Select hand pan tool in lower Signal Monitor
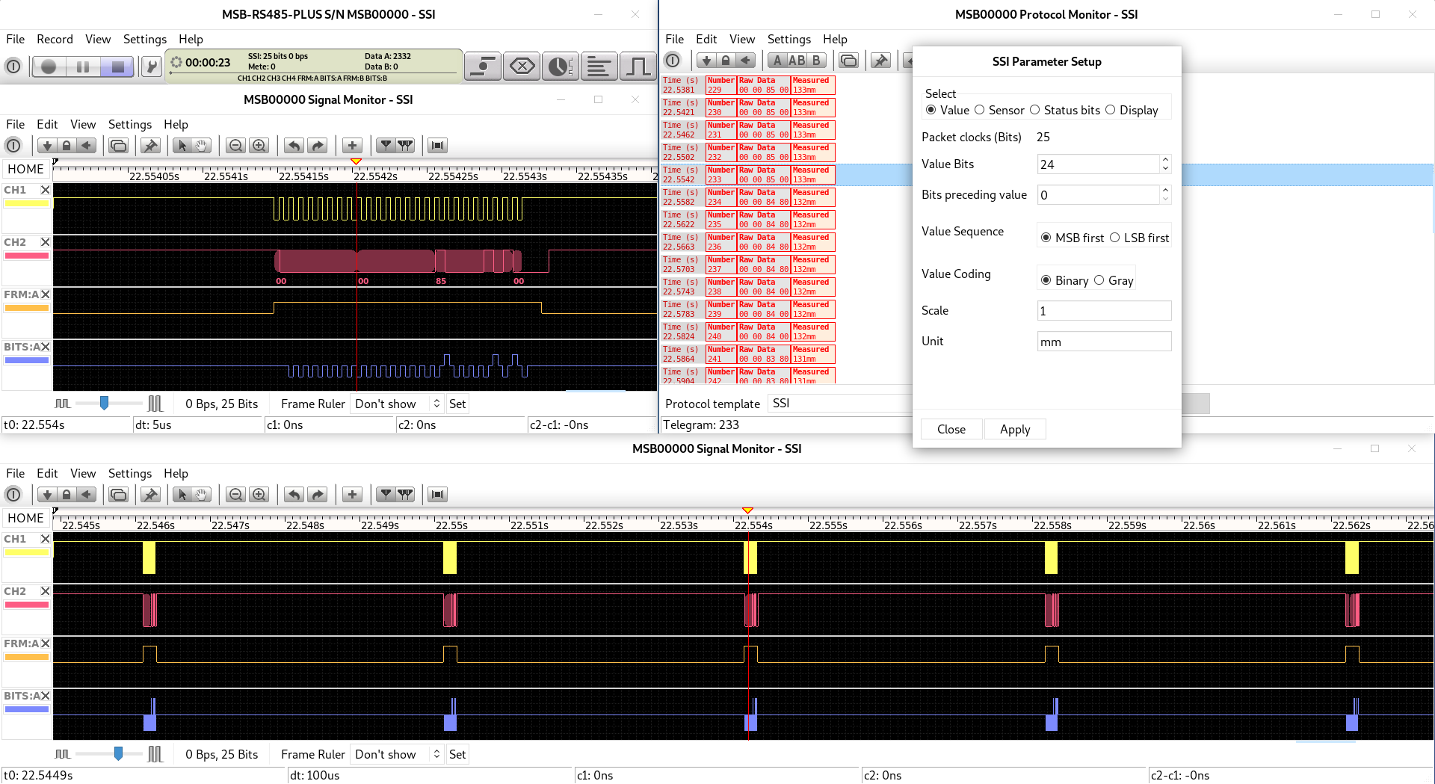This screenshot has height=784, width=1435. pos(202,495)
